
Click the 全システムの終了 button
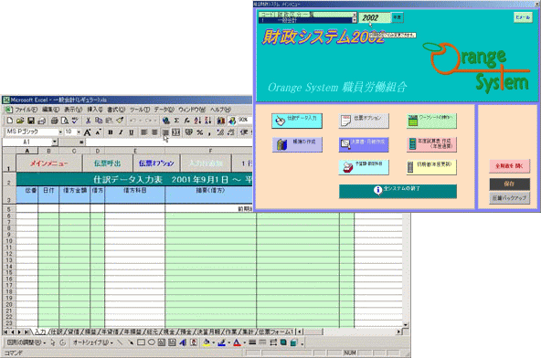398,191
